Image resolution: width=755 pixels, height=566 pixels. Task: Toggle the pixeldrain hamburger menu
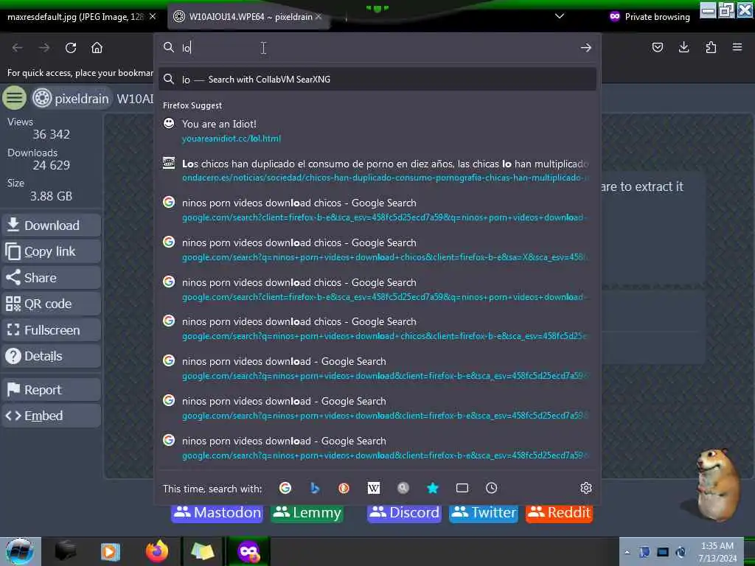click(x=15, y=98)
